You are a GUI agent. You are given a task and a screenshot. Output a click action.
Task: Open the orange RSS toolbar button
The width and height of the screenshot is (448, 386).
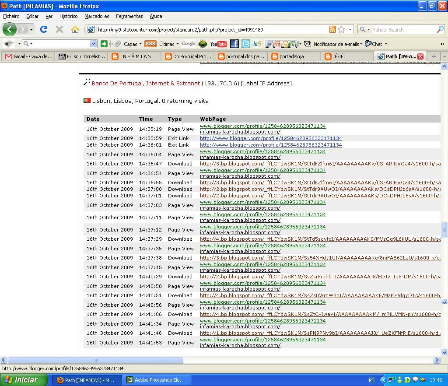pos(150,44)
